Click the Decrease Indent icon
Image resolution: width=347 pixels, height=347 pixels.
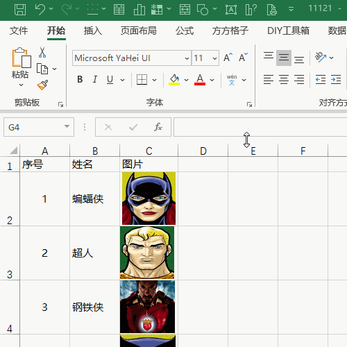321,80
